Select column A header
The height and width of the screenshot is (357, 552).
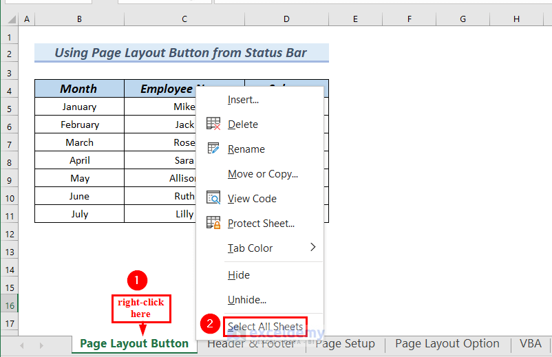coord(27,19)
